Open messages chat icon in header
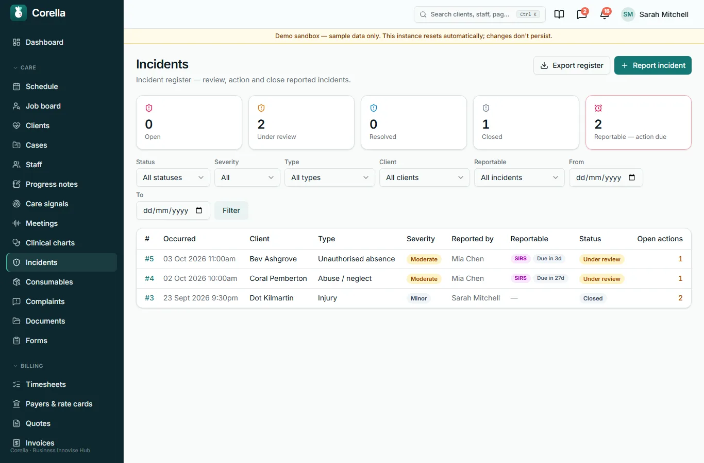Viewport: 704px width, 463px height. [582, 14]
